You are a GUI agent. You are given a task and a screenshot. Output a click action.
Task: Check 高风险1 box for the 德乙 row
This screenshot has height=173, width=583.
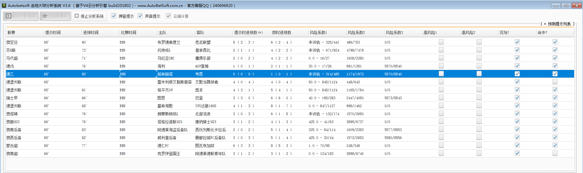(441, 74)
